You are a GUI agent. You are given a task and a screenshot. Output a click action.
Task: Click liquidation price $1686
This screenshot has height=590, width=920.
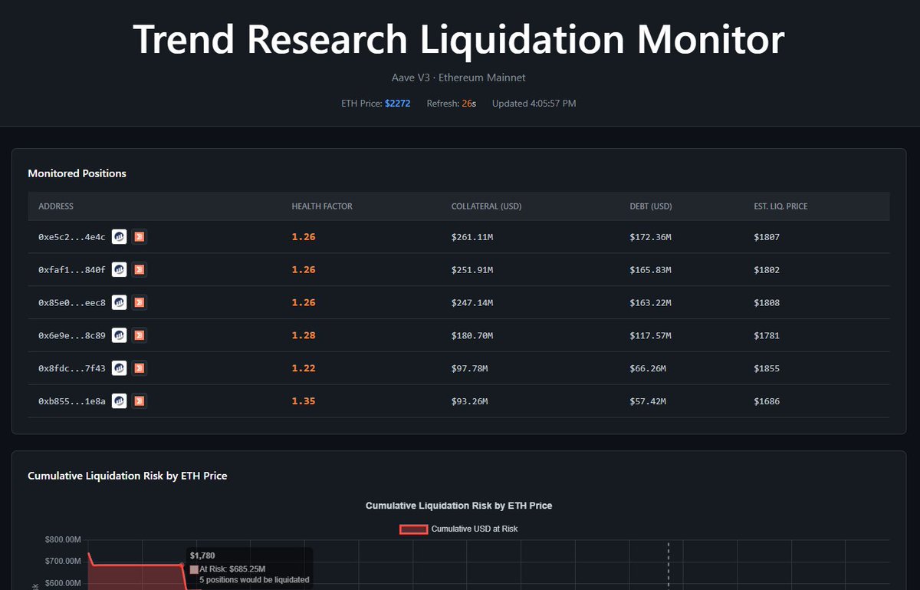coord(767,401)
